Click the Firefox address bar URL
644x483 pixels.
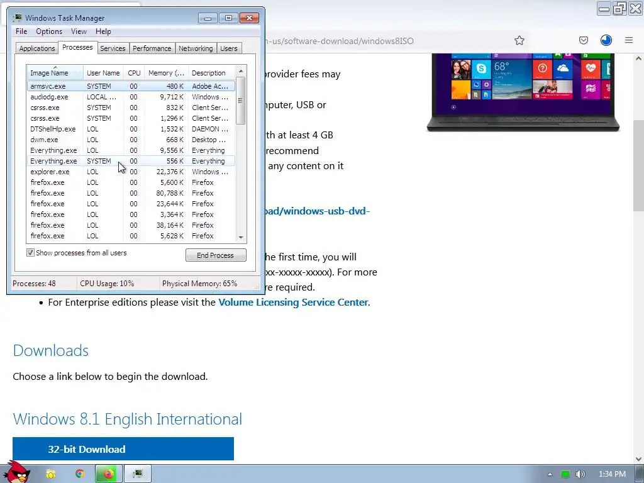point(340,41)
